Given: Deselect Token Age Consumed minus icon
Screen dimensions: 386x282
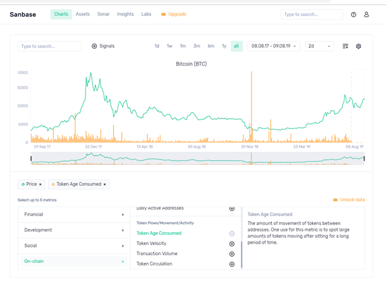Looking at the screenshot, I should tap(232, 233).
